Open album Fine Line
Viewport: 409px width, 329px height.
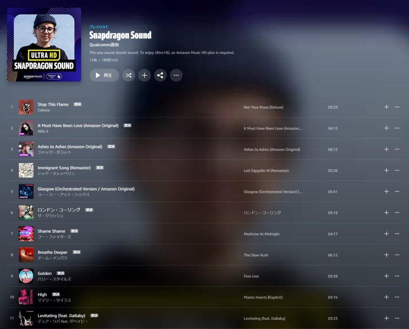click(251, 276)
